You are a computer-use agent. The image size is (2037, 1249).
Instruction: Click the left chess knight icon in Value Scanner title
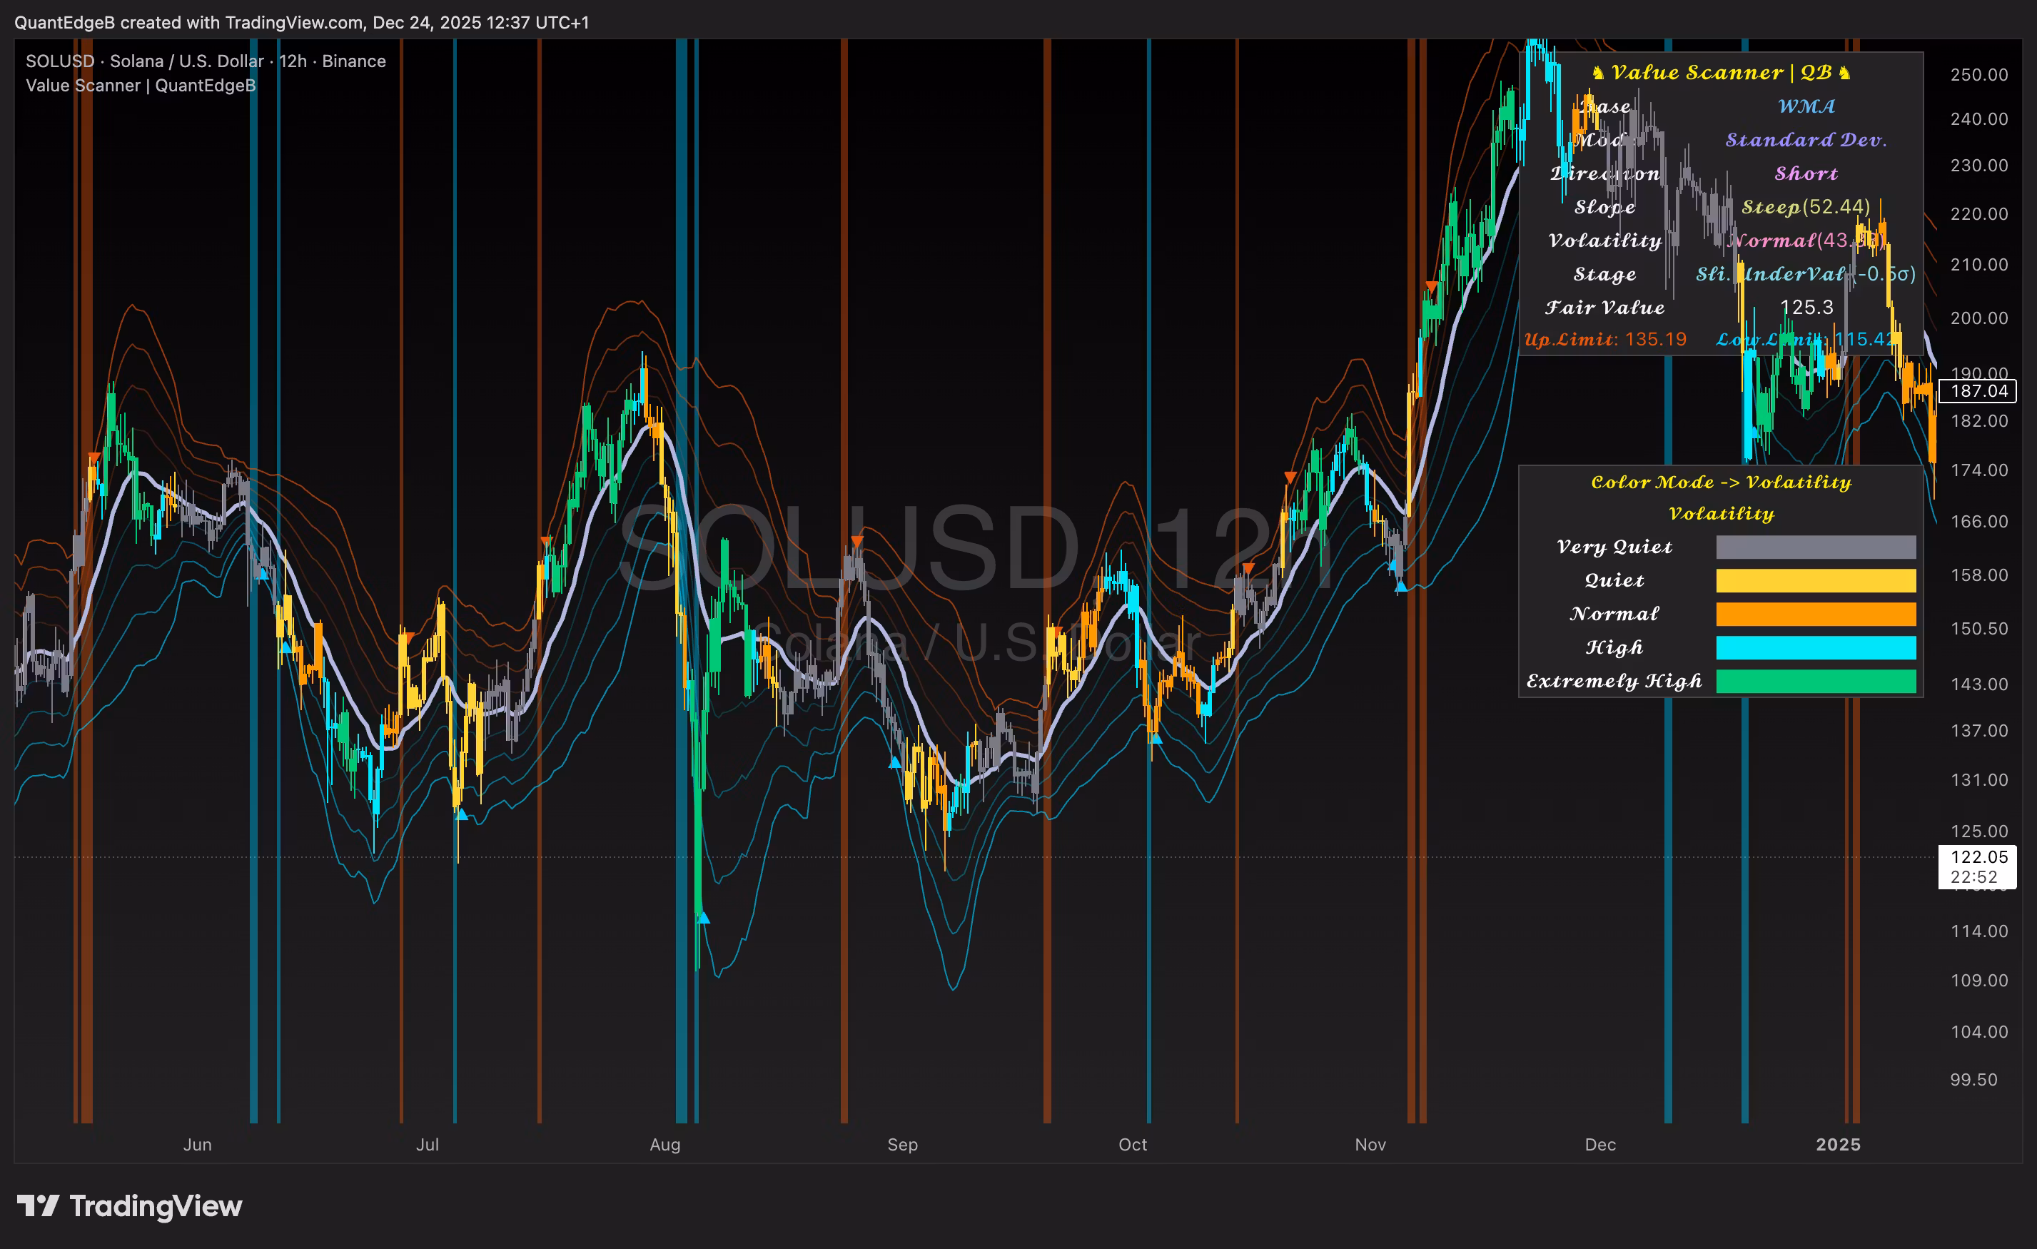click(x=1598, y=74)
